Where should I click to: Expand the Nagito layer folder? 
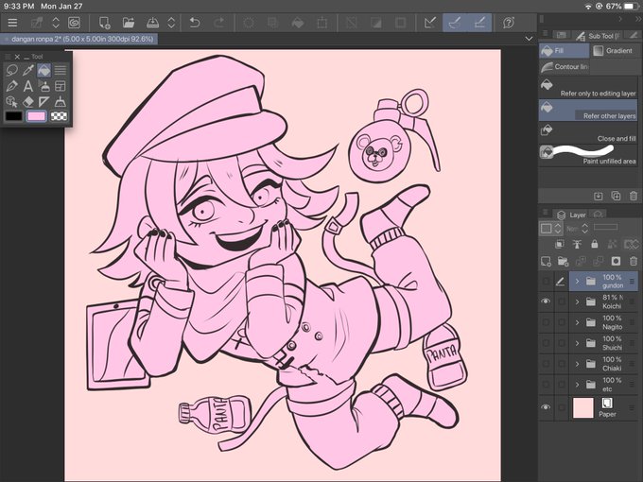[577, 322]
